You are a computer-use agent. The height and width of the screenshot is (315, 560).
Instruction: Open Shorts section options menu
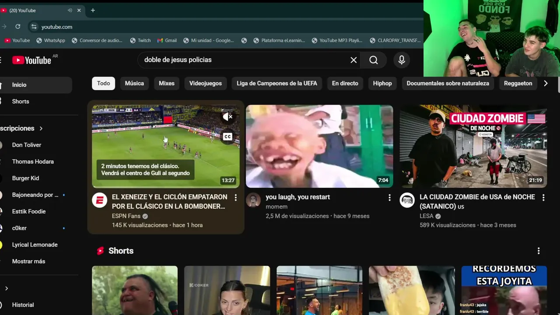point(539,251)
